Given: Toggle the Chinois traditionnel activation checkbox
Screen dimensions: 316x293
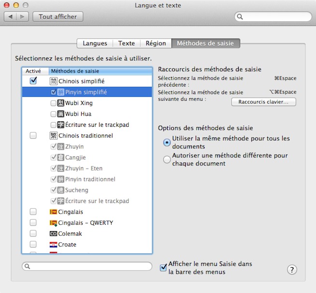Looking at the screenshot, I should (33, 136).
